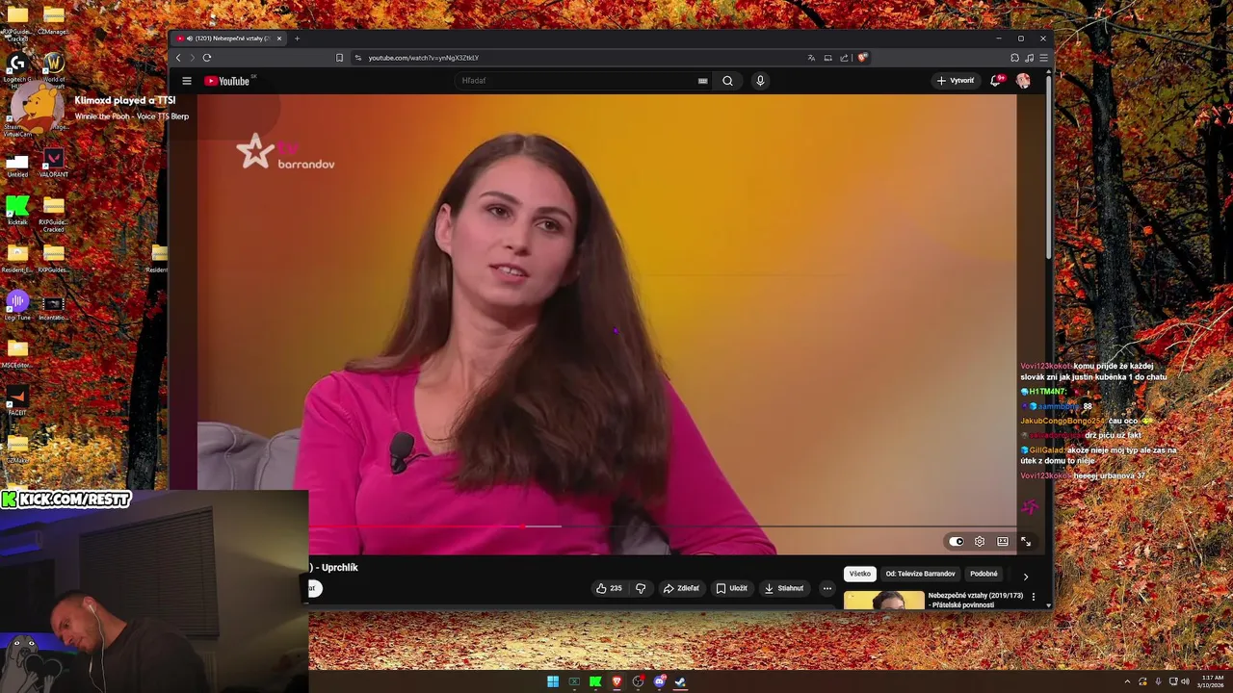The image size is (1233, 693).
Task: Open the browser extensions puzzle icon
Action: point(1014,58)
